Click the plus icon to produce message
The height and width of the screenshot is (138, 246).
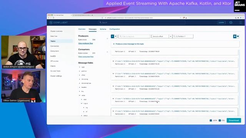pyautogui.click(x=114, y=44)
